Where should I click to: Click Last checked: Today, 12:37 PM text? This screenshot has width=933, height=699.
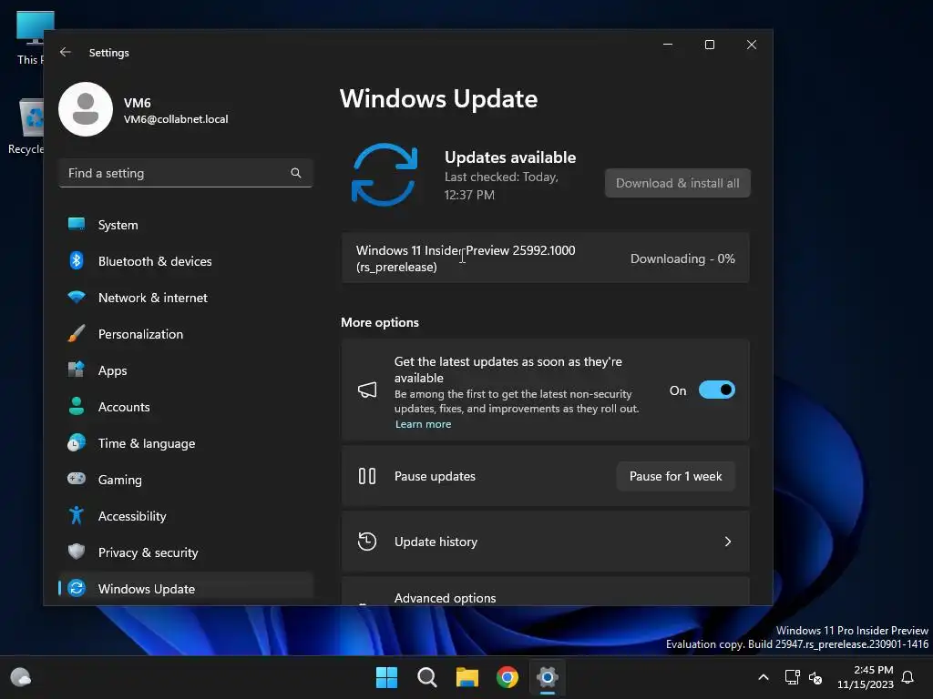501,186
